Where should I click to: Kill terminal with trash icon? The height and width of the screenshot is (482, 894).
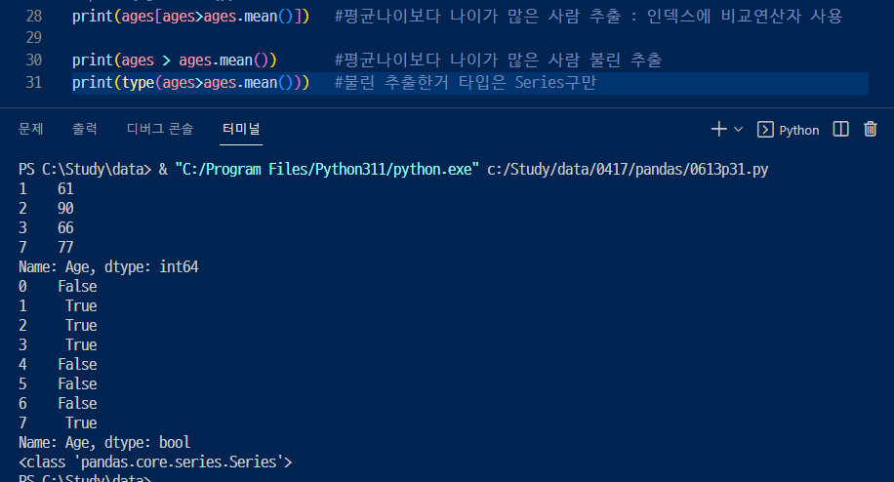pyautogui.click(x=870, y=130)
